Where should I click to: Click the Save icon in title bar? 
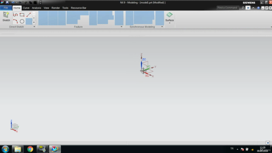[7, 3]
